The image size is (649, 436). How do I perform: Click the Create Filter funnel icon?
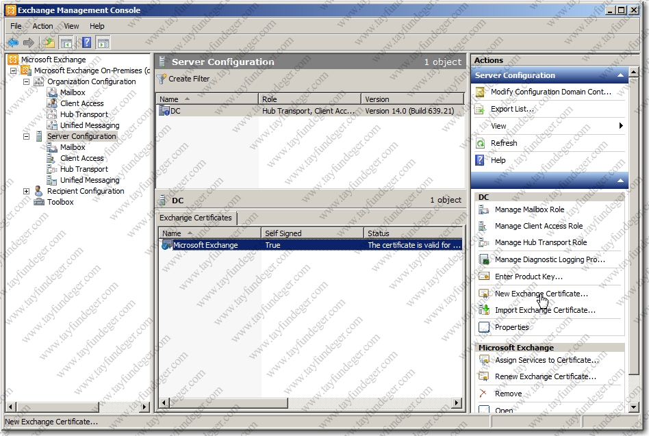(162, 79)
